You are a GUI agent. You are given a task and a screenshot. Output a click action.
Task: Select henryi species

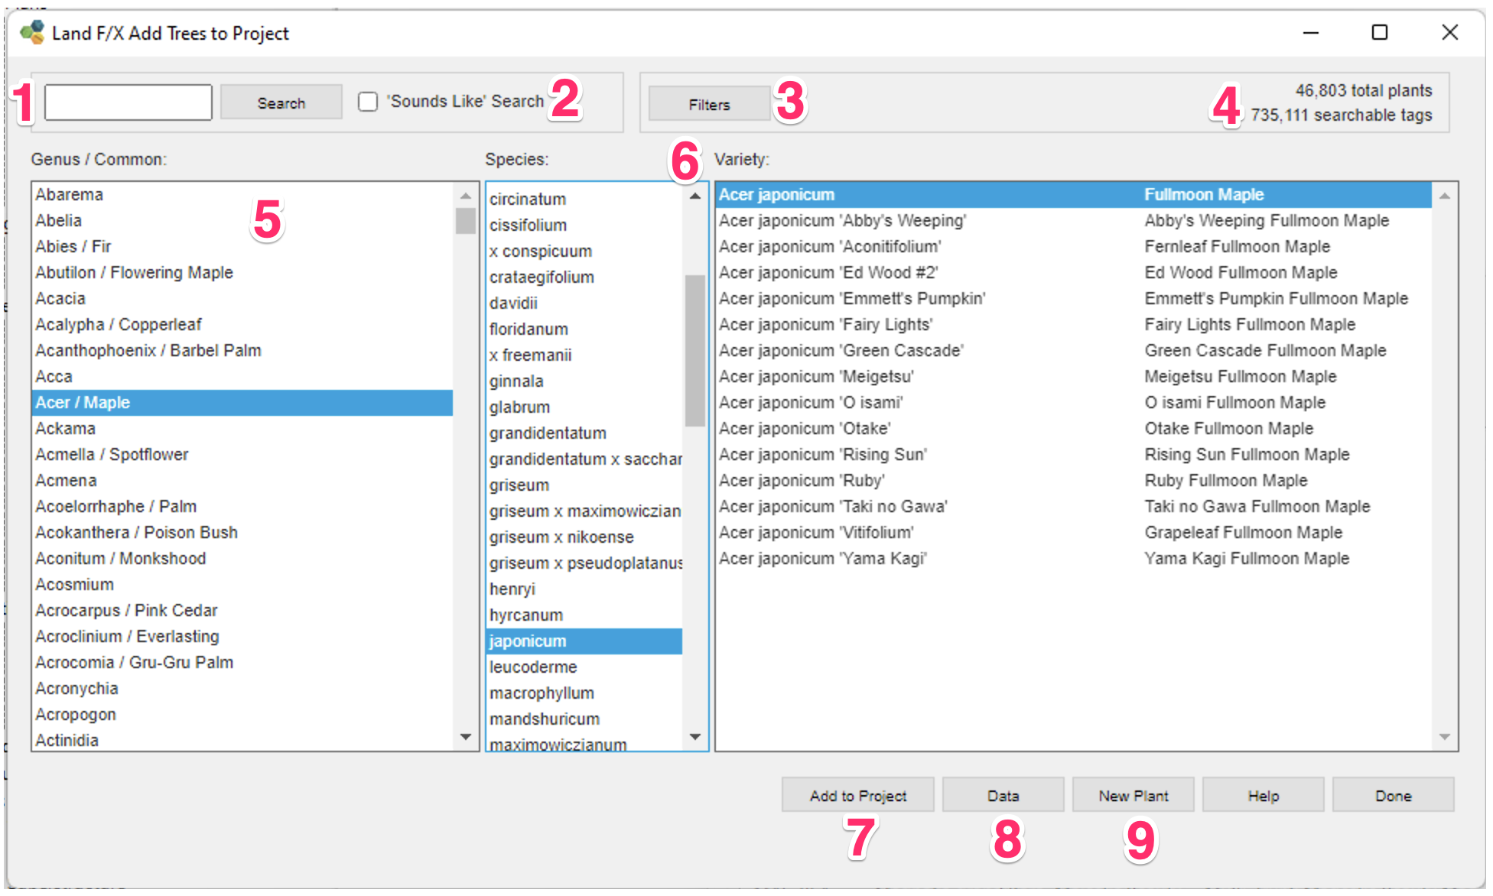[x=584, y=589]
